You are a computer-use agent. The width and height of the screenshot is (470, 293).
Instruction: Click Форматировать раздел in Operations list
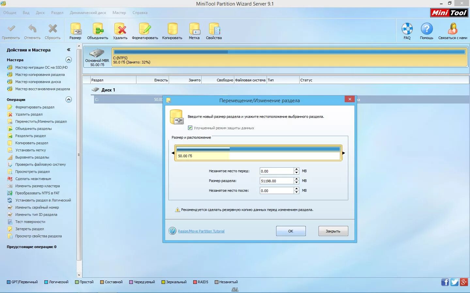(x=35, y=107)
